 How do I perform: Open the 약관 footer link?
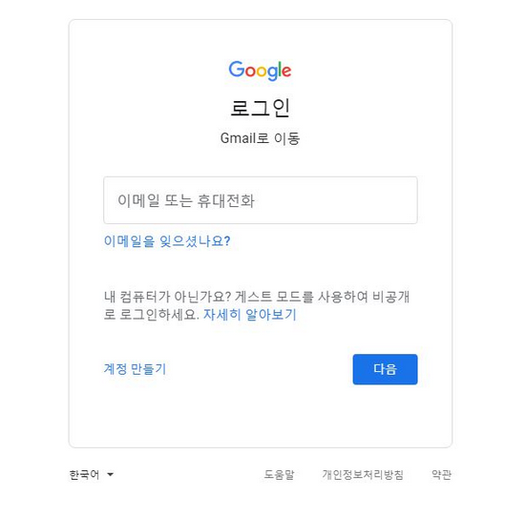point(441,474)
